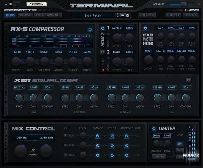Click the Maximize button in Limiter
This screenshot has width=203, height=168.
click(x=159, y=157)
